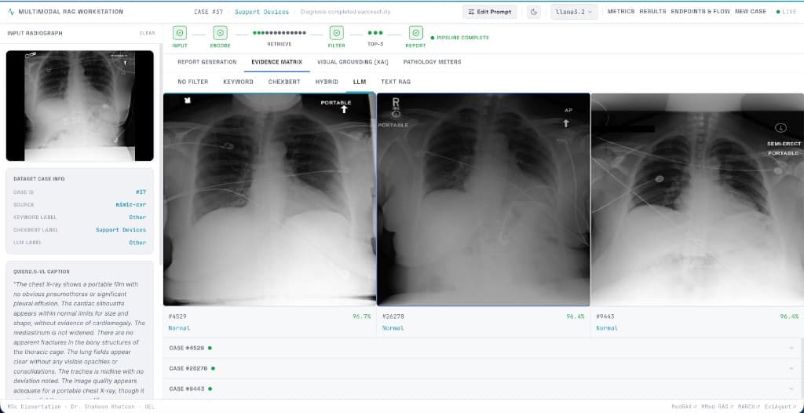This screenshot has width=804, height=413.
Task: Click the green dot beside CASE #26278
Action: coord(213,368)
